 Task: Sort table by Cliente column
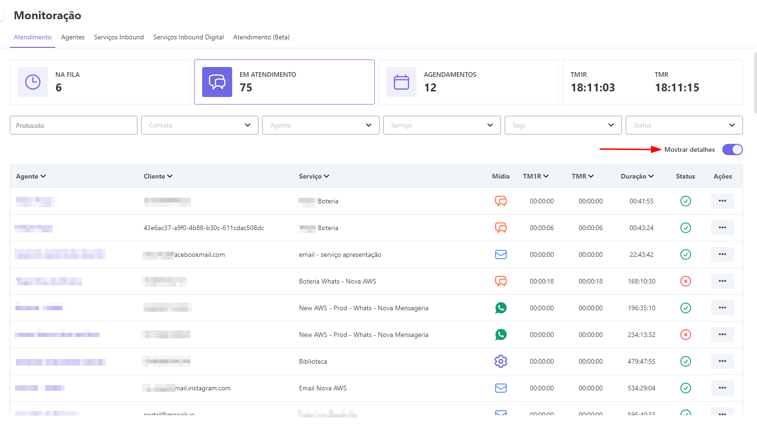(158, 176)
